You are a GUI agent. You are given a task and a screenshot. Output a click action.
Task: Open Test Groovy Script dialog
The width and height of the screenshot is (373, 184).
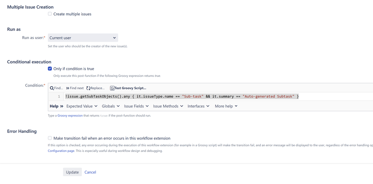coord(128,88)
